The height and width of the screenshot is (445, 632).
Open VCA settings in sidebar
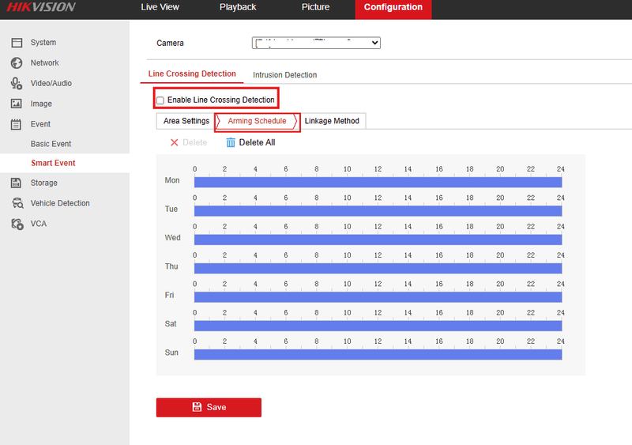point(39,224)
